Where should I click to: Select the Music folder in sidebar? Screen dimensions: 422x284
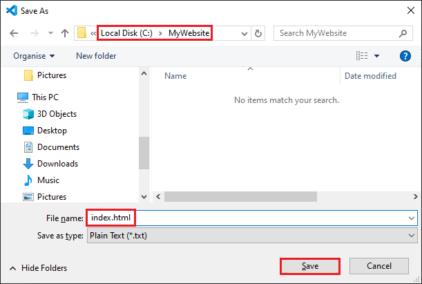pos(48,180)
